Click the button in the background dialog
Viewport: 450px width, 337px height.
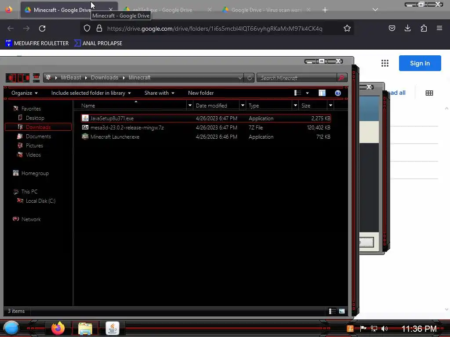click(x=367, y=242)
